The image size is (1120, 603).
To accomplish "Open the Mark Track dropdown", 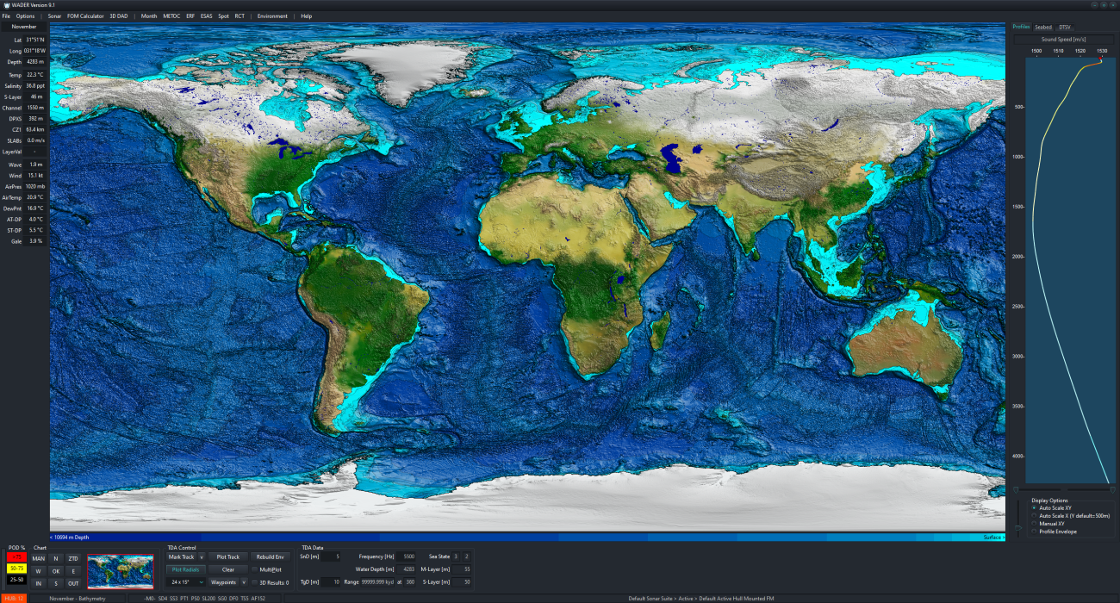I will coord(202,557).
